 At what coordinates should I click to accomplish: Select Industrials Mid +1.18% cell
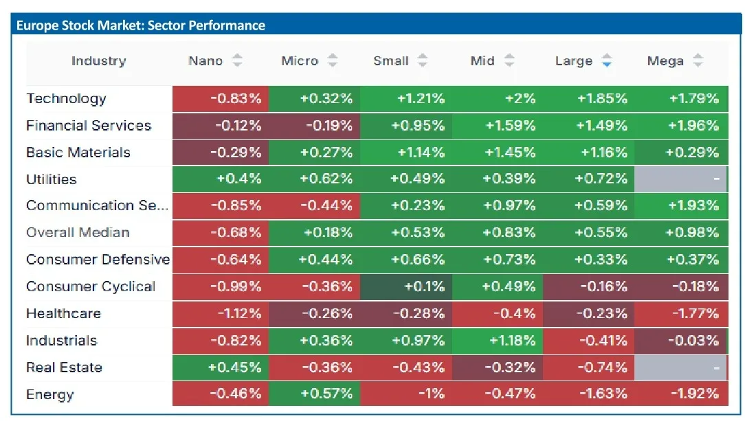[497, 341]
